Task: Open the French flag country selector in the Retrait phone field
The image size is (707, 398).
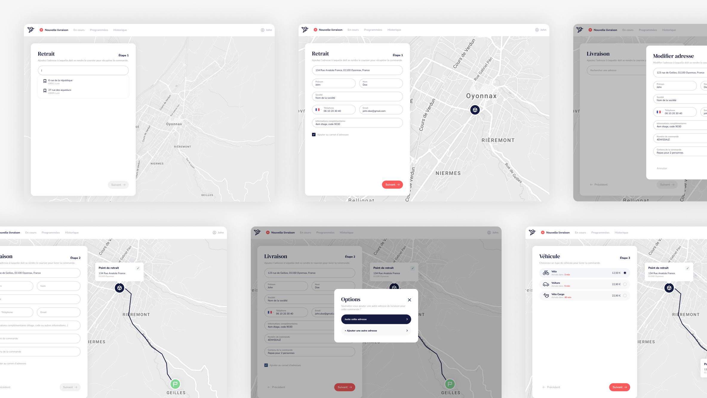Action: point(318,110)
